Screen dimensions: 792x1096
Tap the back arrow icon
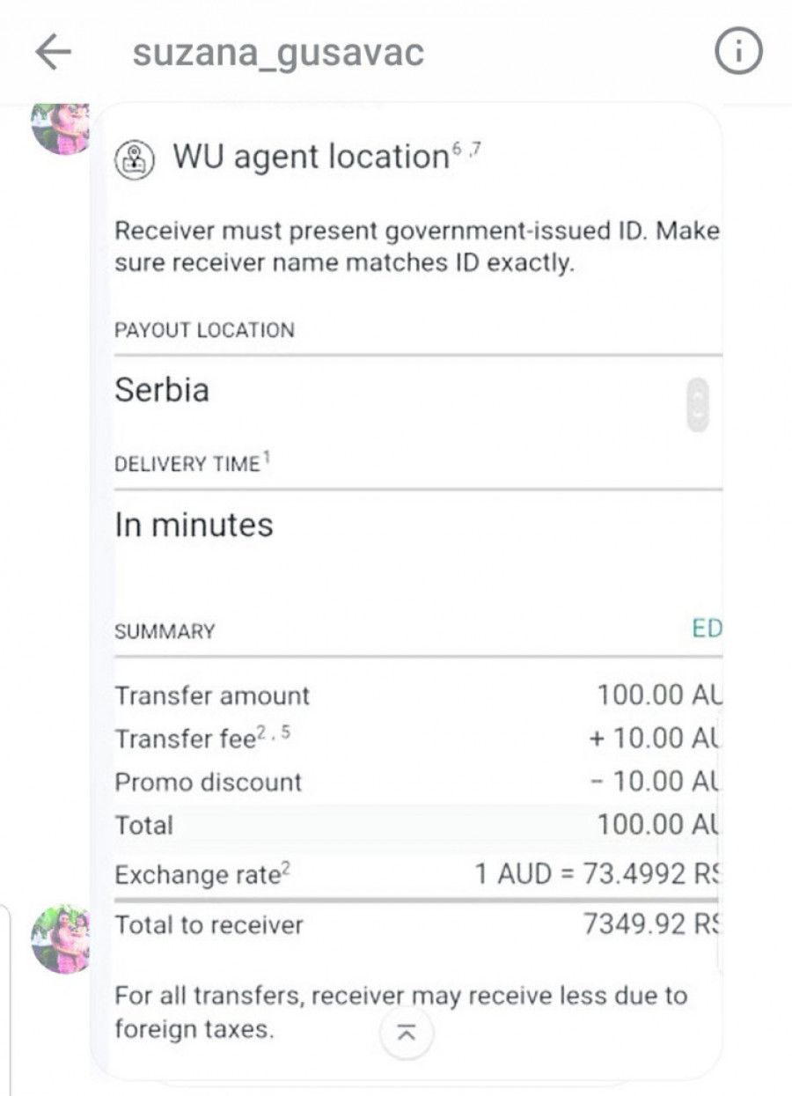53,53
